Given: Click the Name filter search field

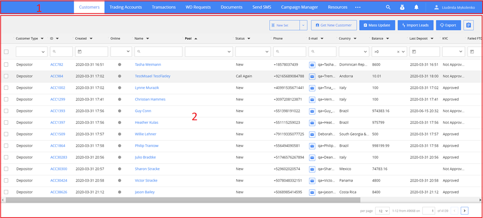Looking at the screenshot, I should [158, 51].
